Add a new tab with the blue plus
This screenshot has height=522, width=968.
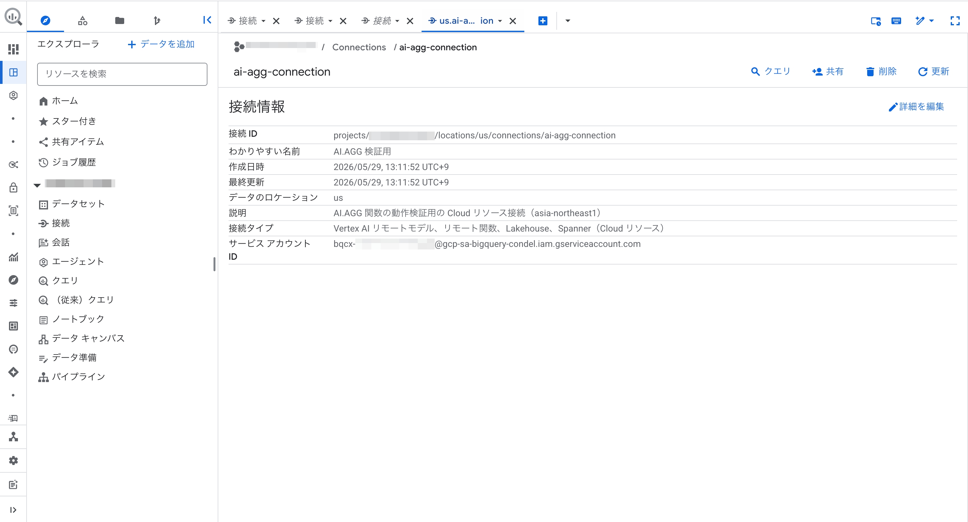pos(543,21)
